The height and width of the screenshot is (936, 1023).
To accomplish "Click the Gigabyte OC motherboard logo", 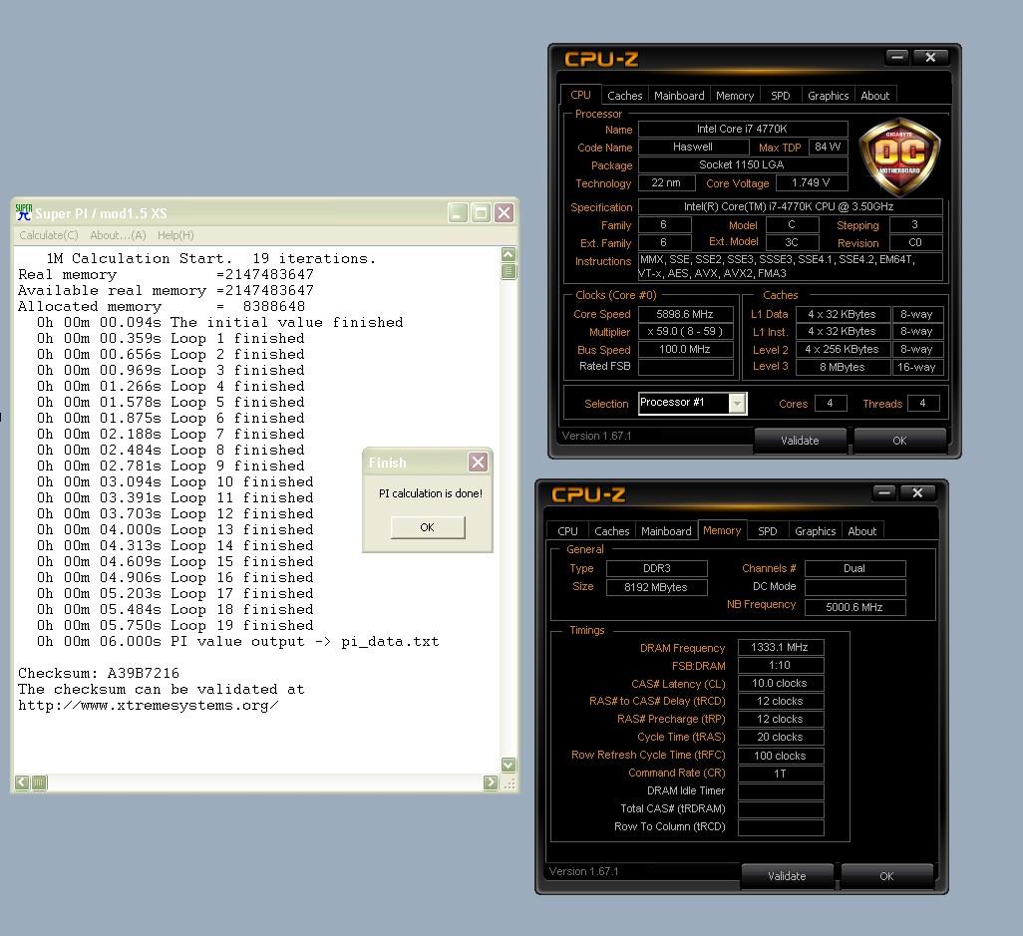I will 899,156.
